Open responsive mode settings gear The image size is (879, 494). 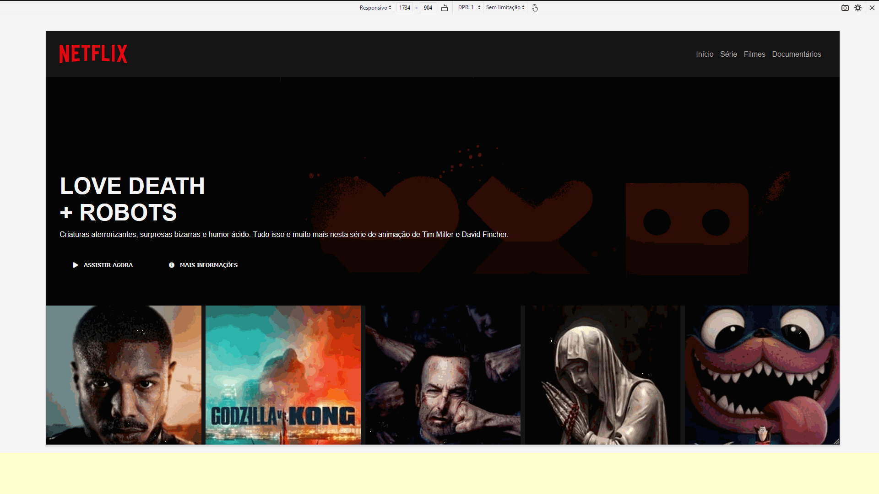pyautogui.click(x=858, y=8)
